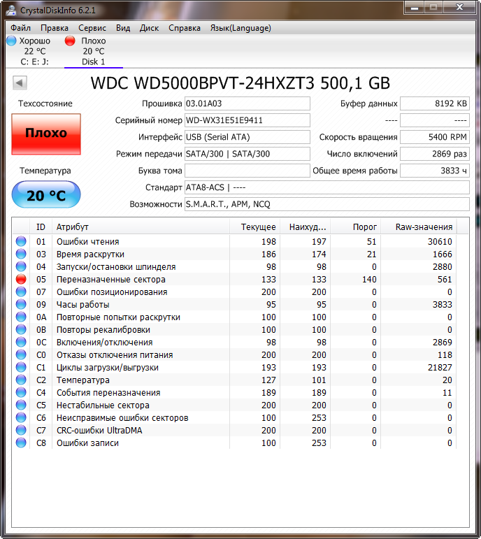This screenshot has width=481, height=539.
Task: Click the ID column header
Action: tap(41, 227)
